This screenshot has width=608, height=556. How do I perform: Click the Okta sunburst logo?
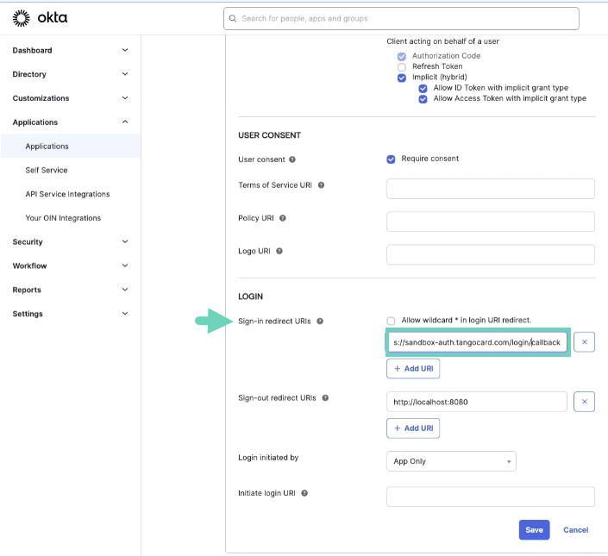point(21,18)
